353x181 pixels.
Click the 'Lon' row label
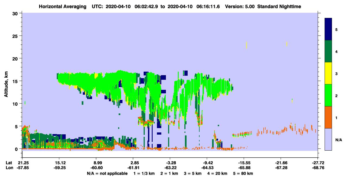coord(9,168)
